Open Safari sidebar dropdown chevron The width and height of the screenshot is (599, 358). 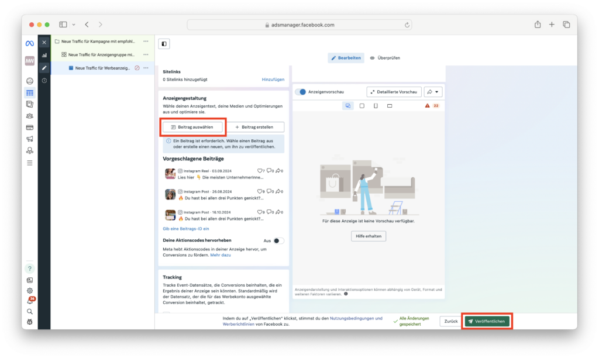coord(74,25)
